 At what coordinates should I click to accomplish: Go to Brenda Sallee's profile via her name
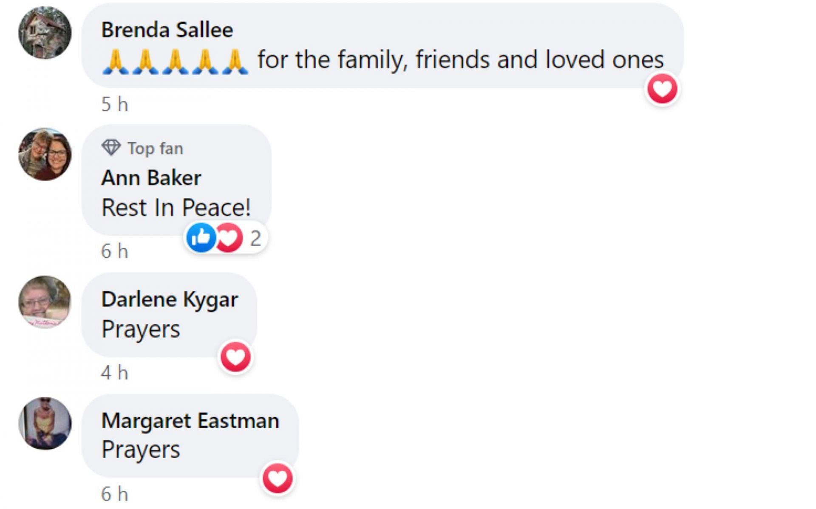point(167,30)
